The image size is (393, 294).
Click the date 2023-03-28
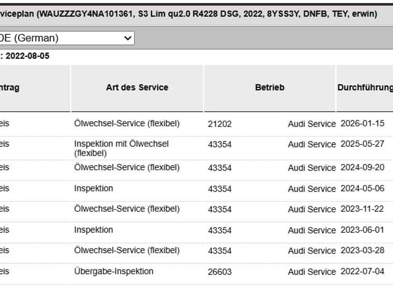[362, 250]
